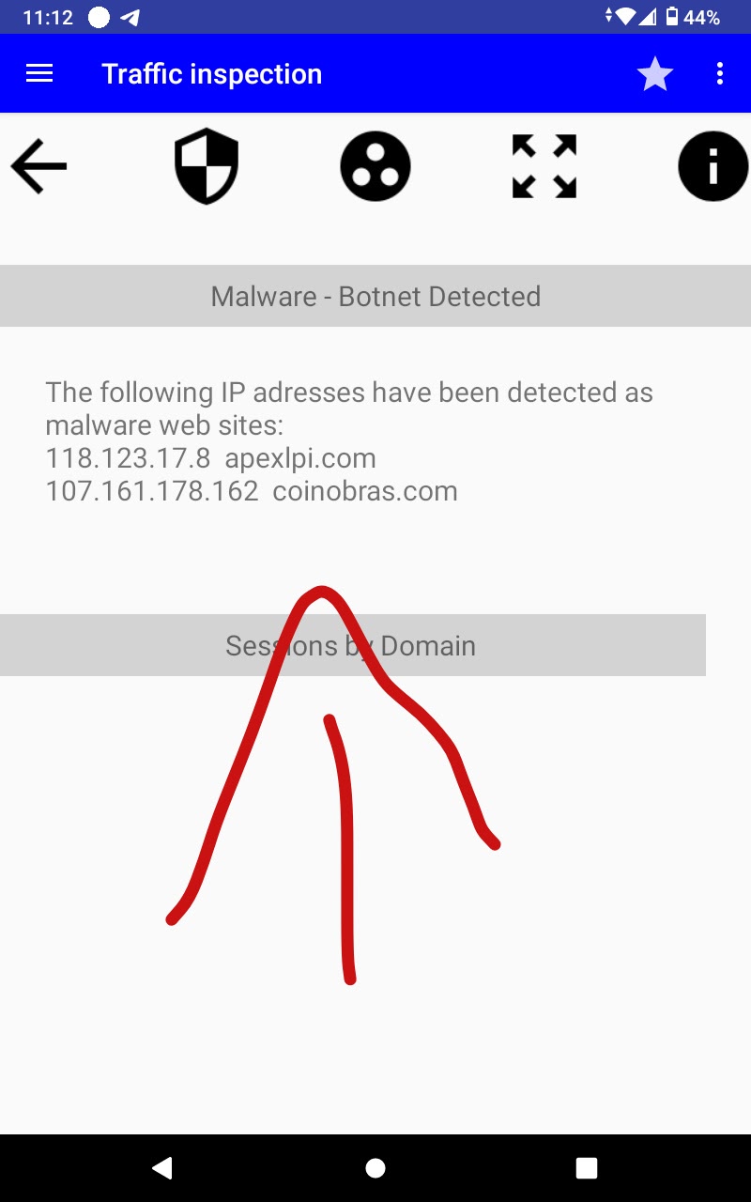Tap the shield security icon
Viewport: 751px width, 1202px height.
[x=207, y=167]
